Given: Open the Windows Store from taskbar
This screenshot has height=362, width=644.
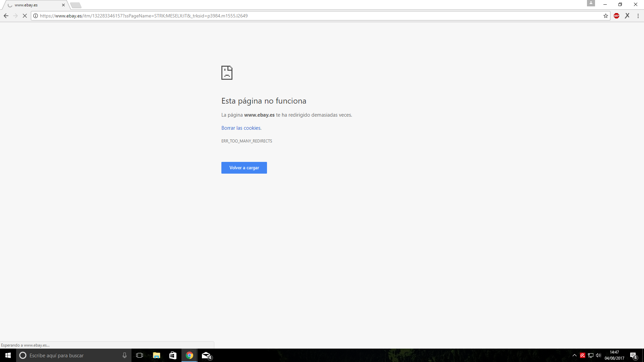Looking at the screenshot, I should (173, 355).
